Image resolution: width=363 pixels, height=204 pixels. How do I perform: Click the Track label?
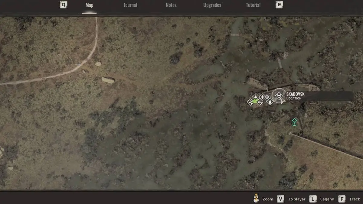coord(355,199)
